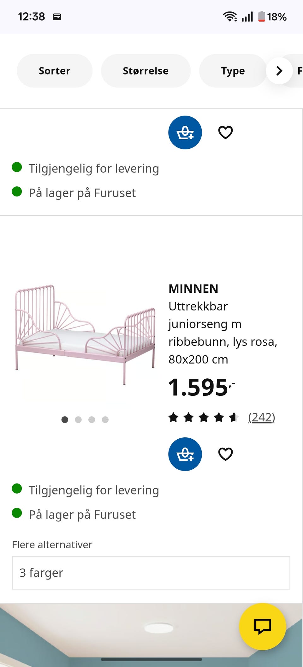Open the Type filter

(233, 71)
